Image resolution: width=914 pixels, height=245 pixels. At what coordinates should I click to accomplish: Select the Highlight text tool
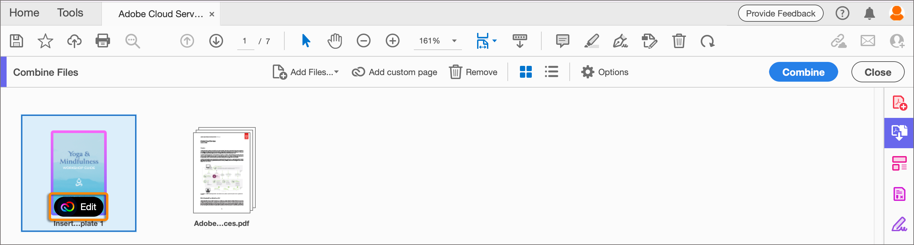[591, 41]
